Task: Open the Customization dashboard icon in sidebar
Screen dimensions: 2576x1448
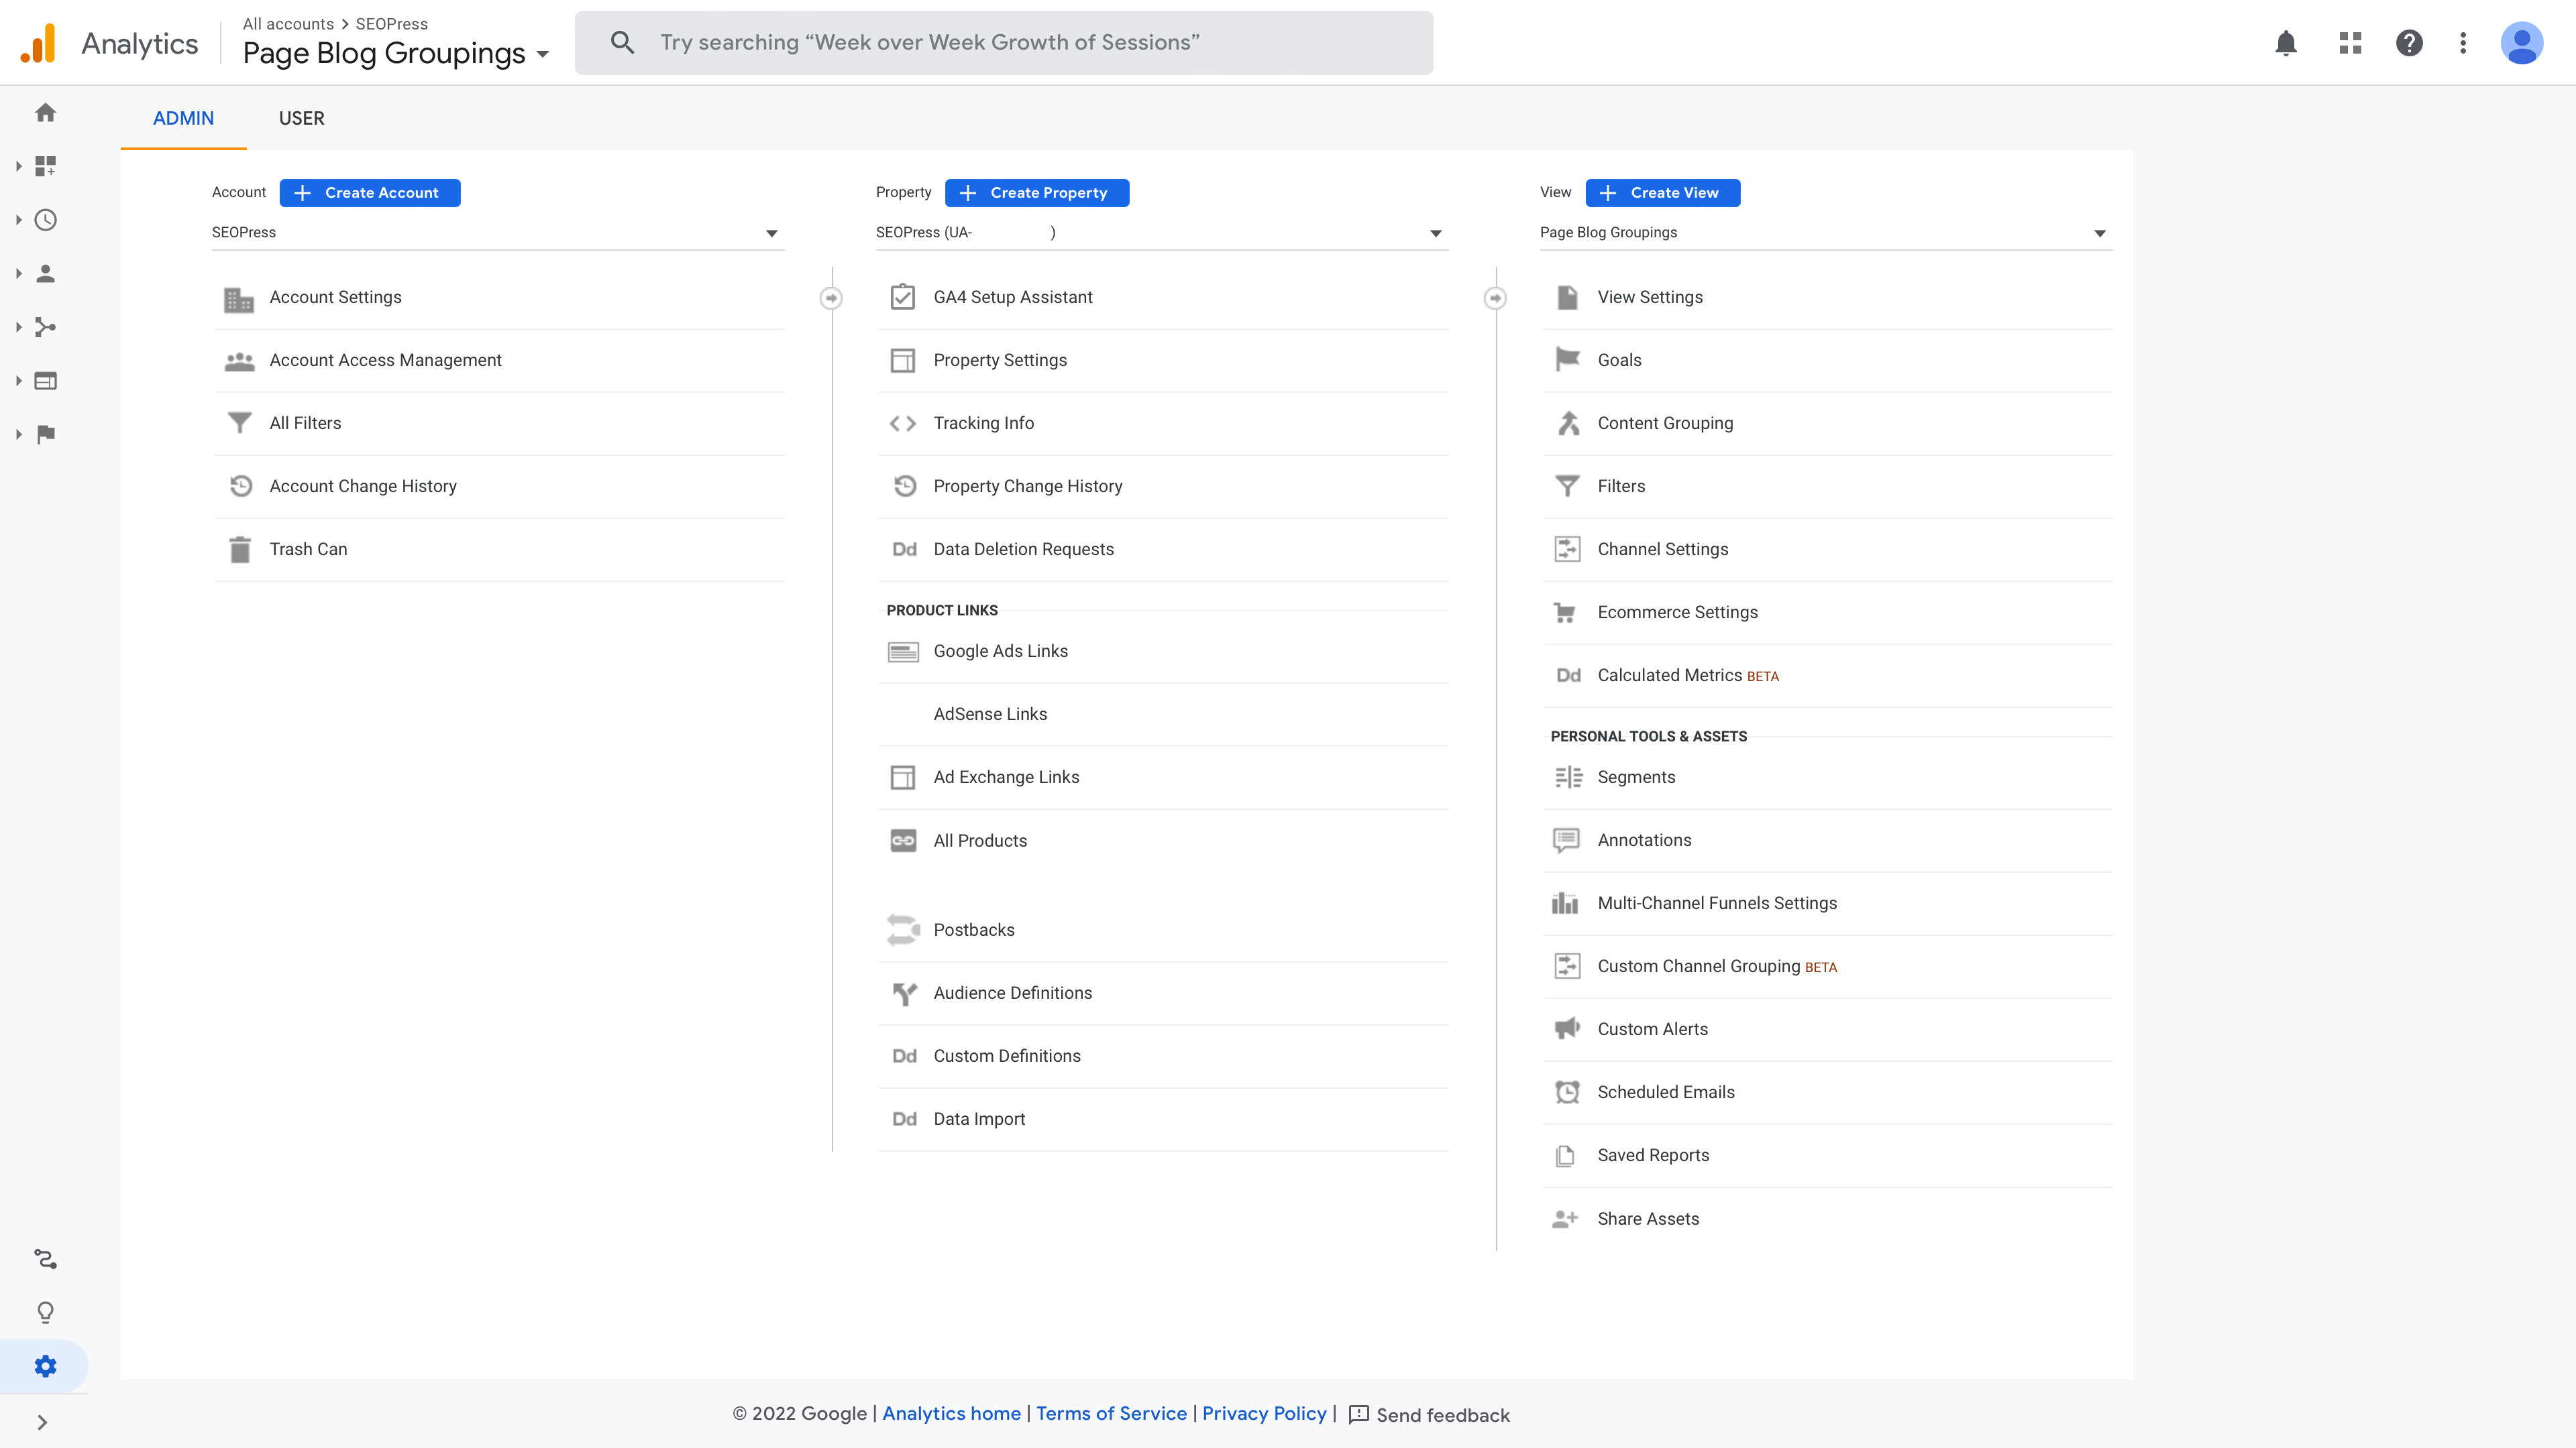Action: [x=45, y=166]
